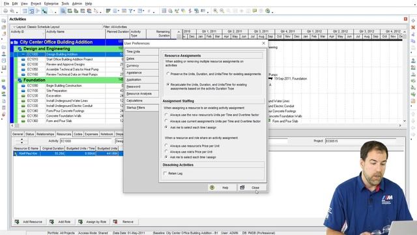This screenshot has width=417, height=235.
Task: Select Always use resource's Price per Unit
Action: click(x=166, y=146)
